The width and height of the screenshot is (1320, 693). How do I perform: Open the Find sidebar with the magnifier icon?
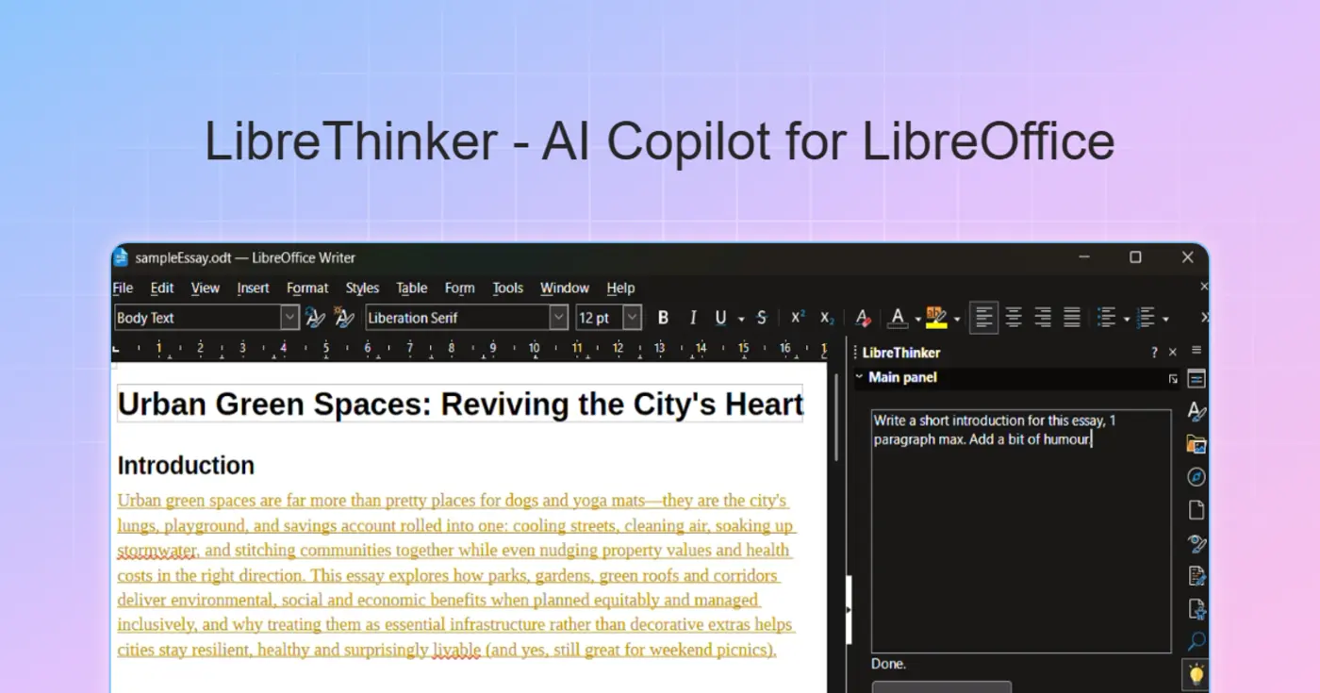(1196, 641)
